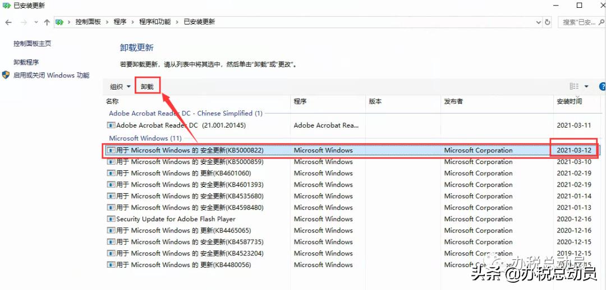The height and width of the screenshot is (290, 606).
Task: Click the icon of Adobe Flash Player update
Action: 111,219
